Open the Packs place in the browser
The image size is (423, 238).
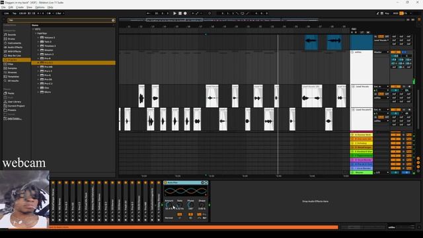tap(11, 93)
